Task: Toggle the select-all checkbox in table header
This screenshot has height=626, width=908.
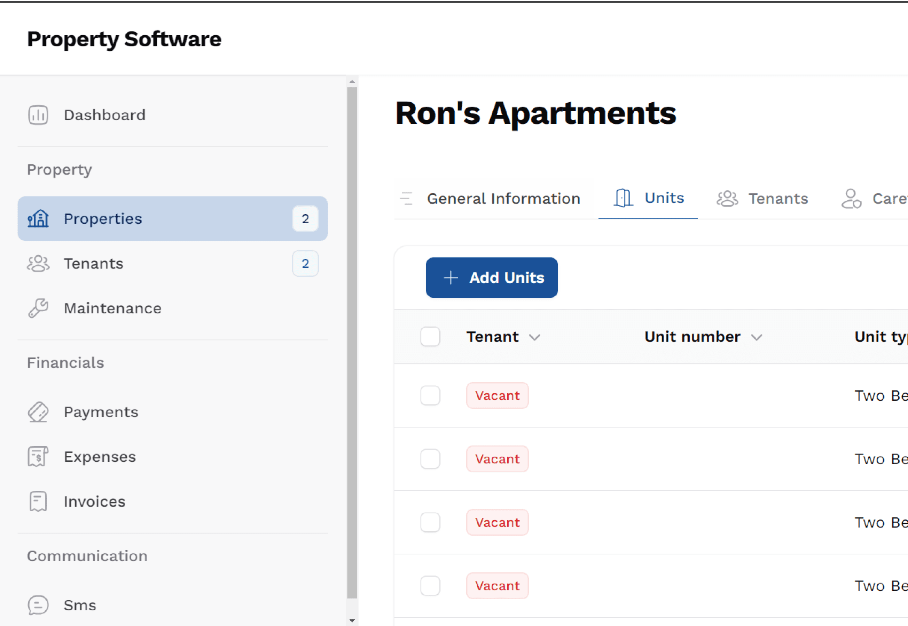Action: (430, 337)
